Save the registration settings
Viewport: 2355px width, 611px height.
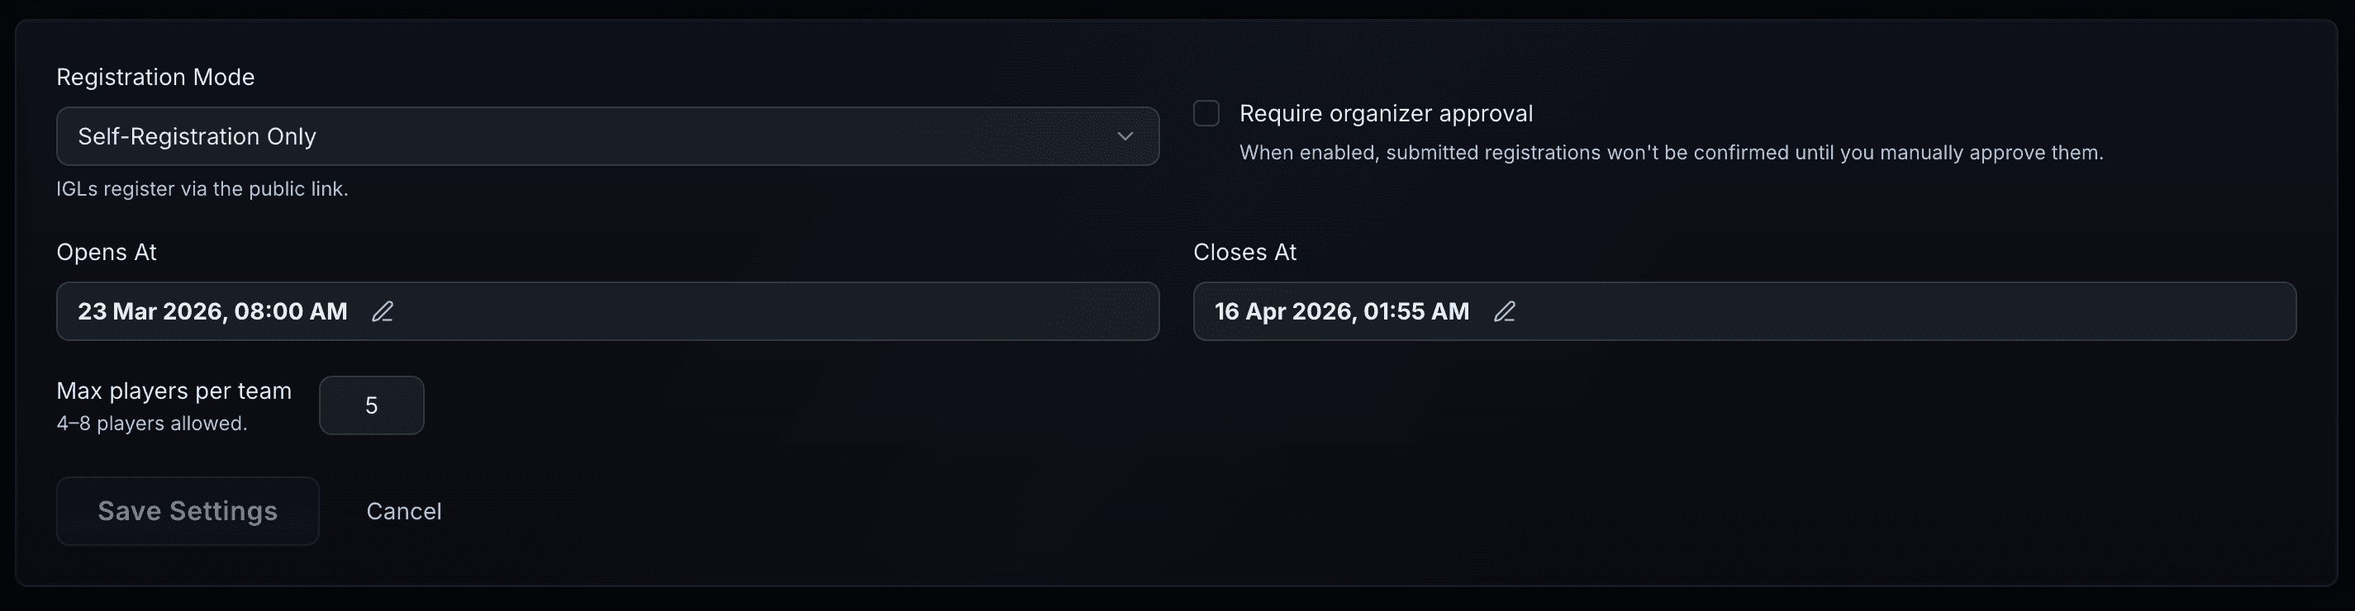(x=188, y=511)
